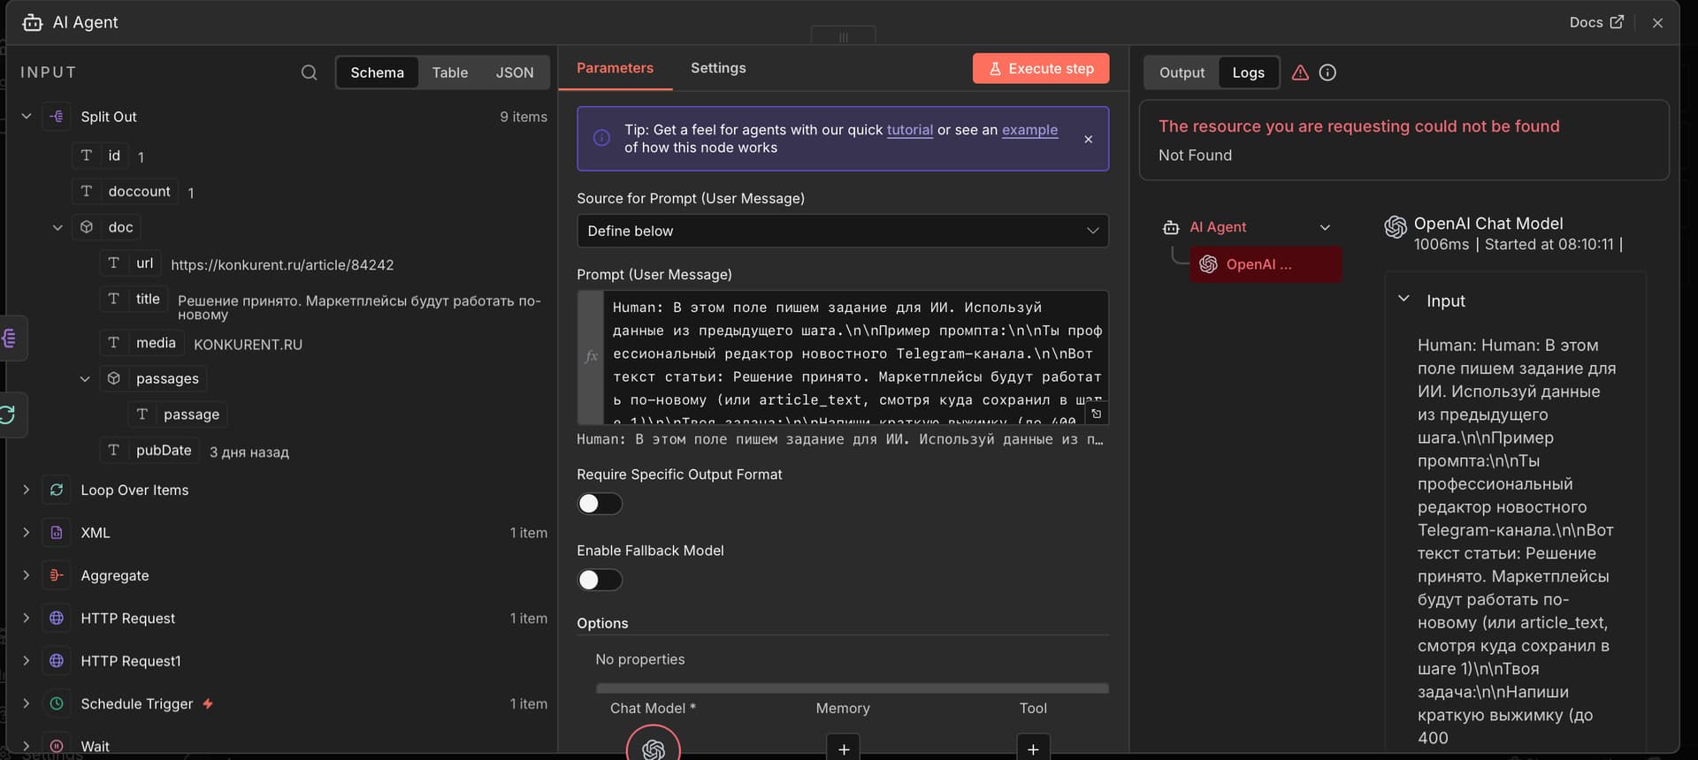The width and height of the screenshot is (1698, 760).
Task: Click the search icon in Input panel
Action: [309, 72]
